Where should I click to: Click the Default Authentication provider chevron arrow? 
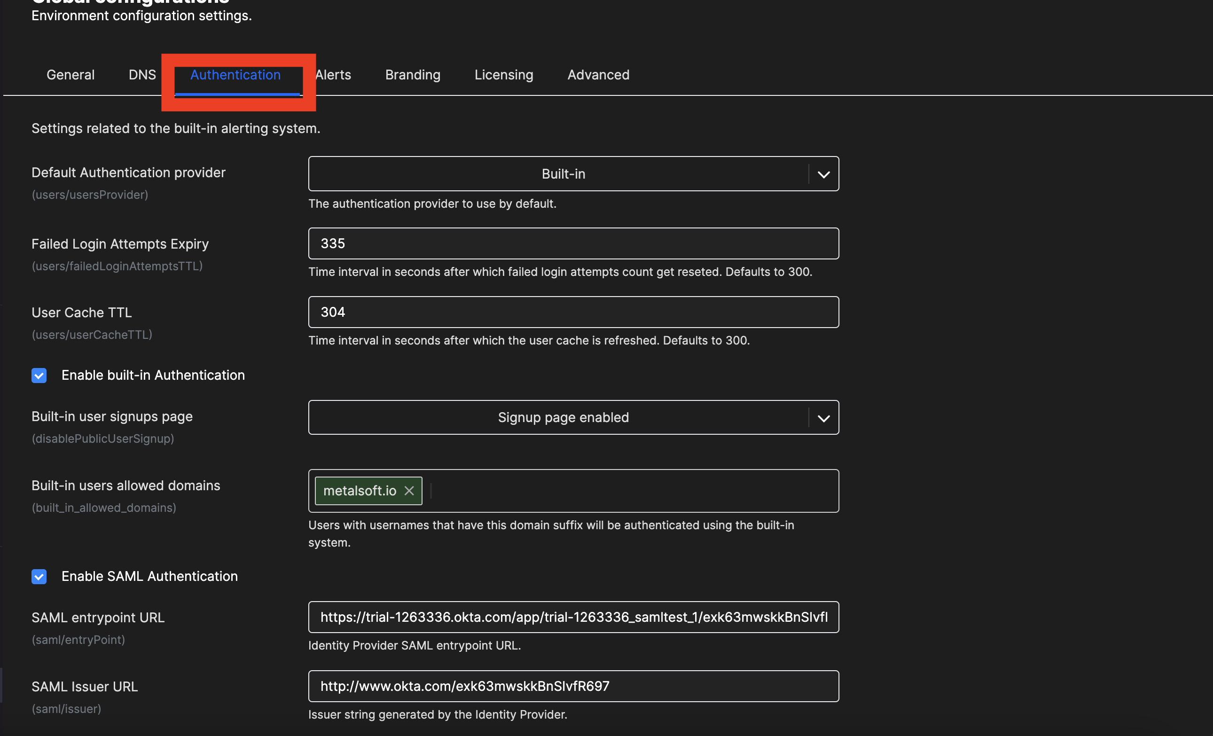tap(823, 174)
